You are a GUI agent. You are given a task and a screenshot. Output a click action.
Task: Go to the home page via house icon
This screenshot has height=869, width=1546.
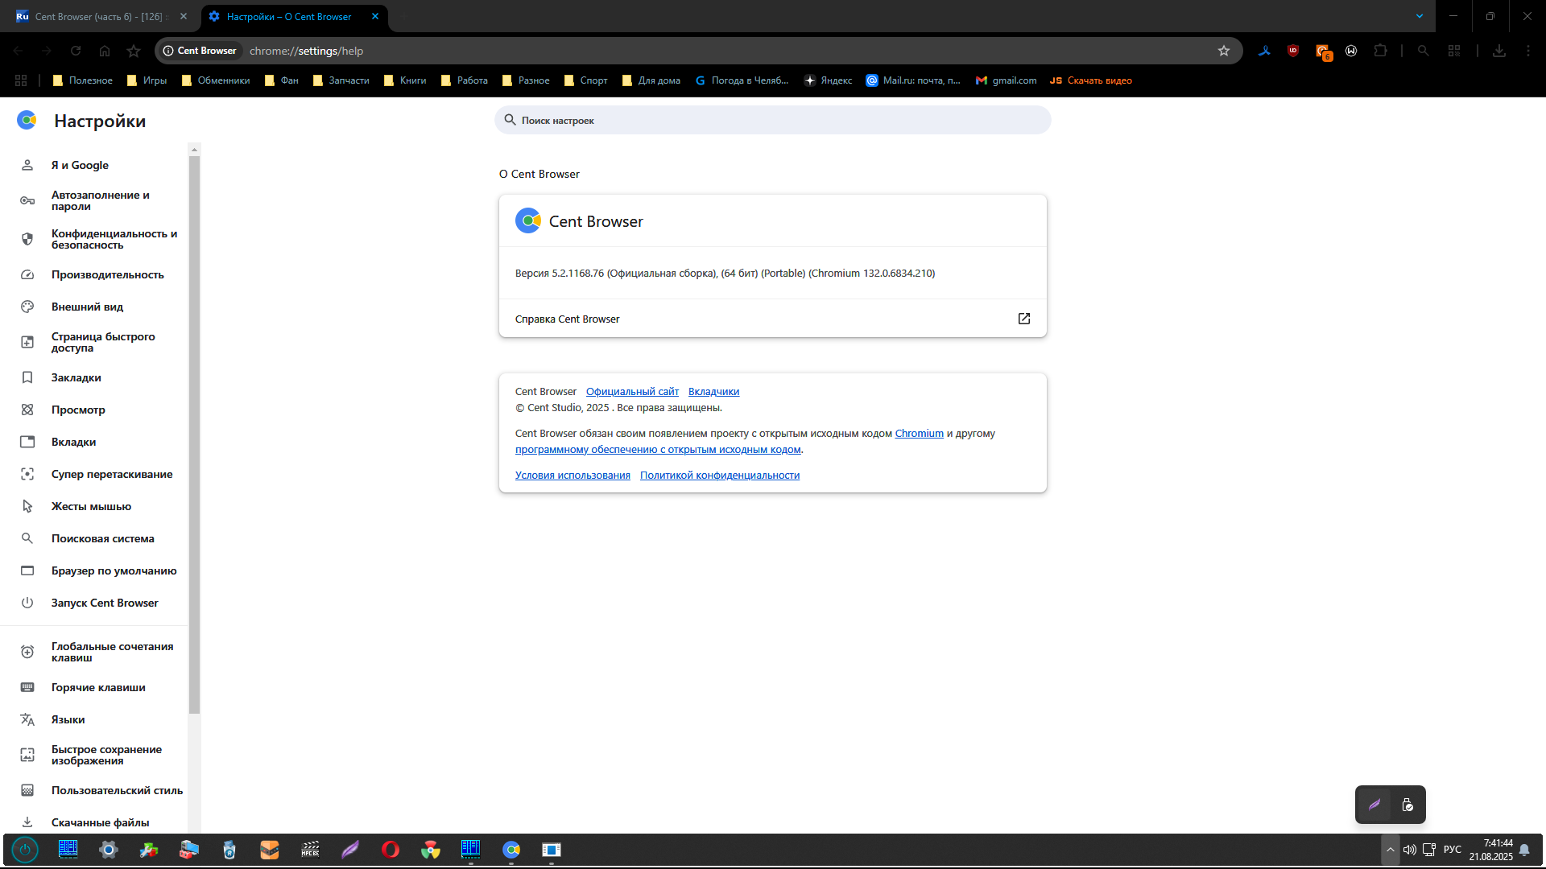[105, 51]
